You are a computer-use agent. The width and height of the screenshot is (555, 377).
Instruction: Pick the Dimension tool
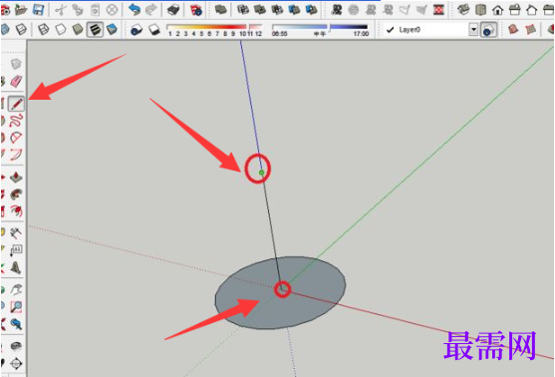(16, 233)
